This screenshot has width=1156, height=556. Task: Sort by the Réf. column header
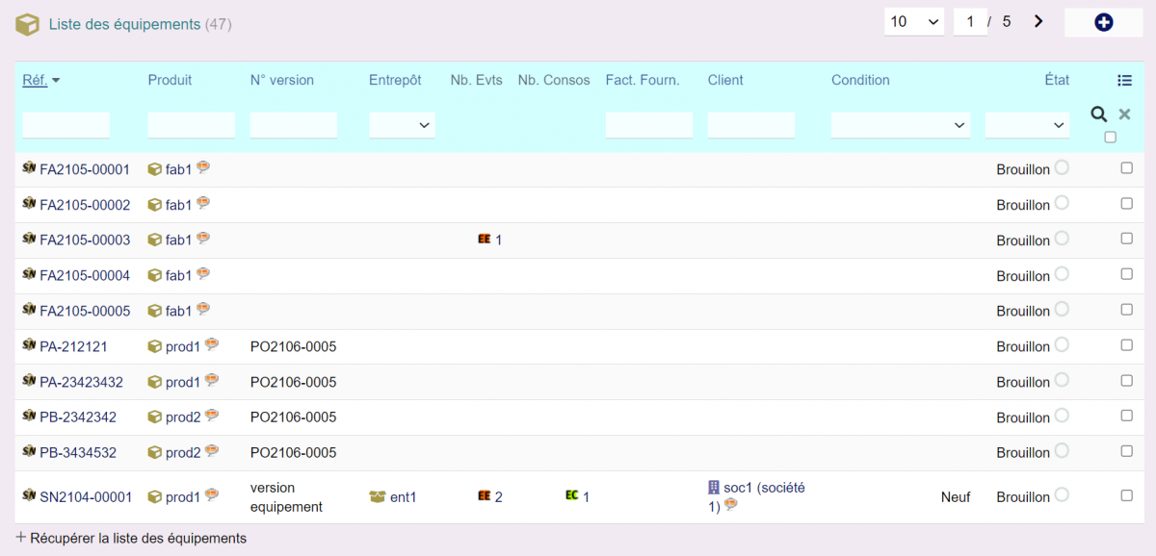35,80
